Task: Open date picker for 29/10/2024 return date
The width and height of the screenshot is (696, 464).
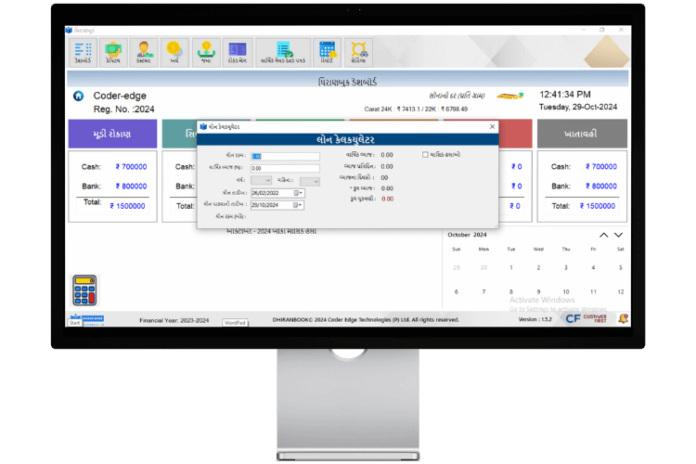Action: click(x=299, y=205)
